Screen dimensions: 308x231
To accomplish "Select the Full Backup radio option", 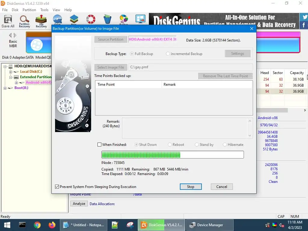I will click(132, 54).
